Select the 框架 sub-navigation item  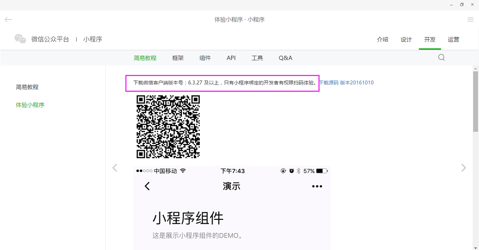coord(178,58)
